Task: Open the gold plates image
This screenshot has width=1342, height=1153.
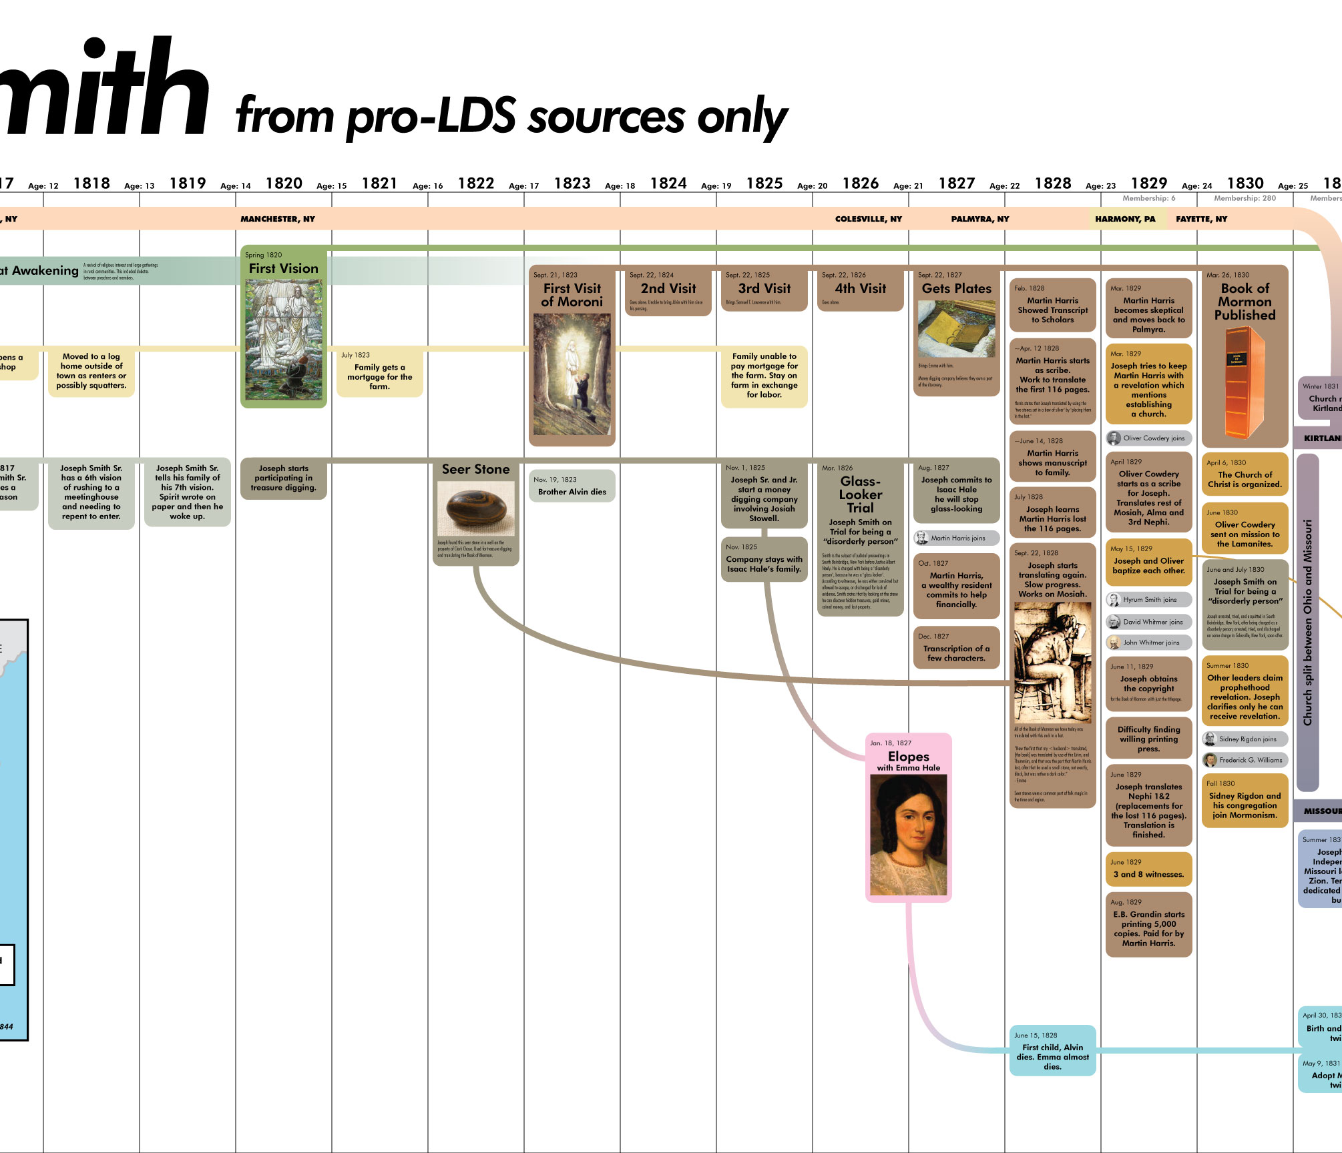Action: [x=957, y=329]
